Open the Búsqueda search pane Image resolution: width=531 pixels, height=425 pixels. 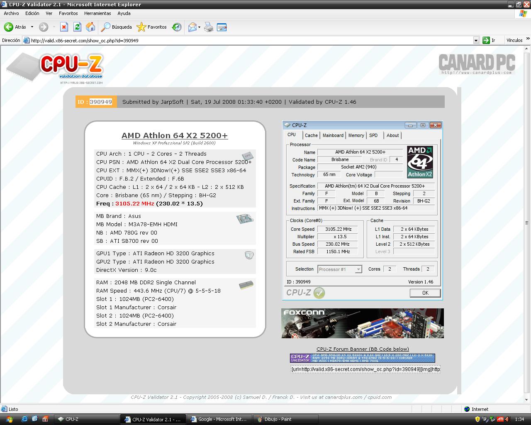pos(117,27)
